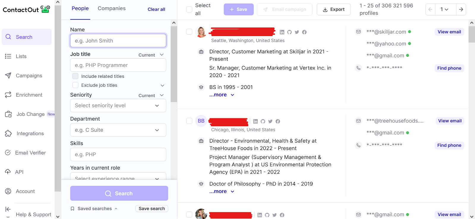Click GitHub icon on Chicago profile
This screenshot has height=219, width=475.
[263, 121]
